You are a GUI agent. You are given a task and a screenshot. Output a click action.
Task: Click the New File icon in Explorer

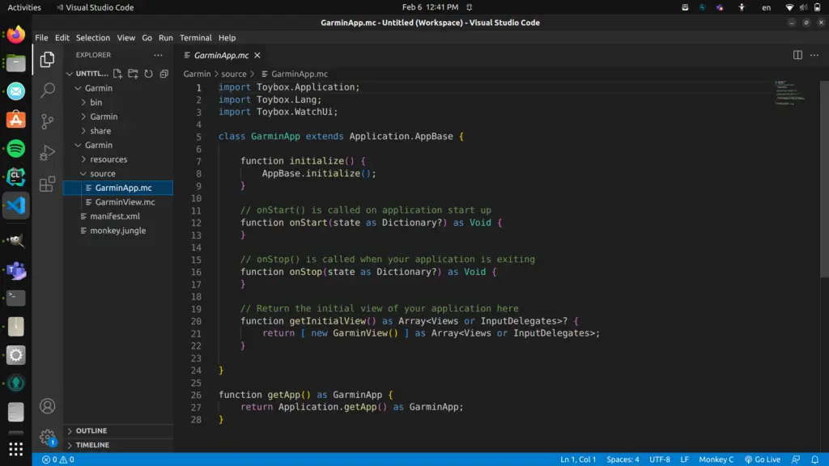[117, 74]
